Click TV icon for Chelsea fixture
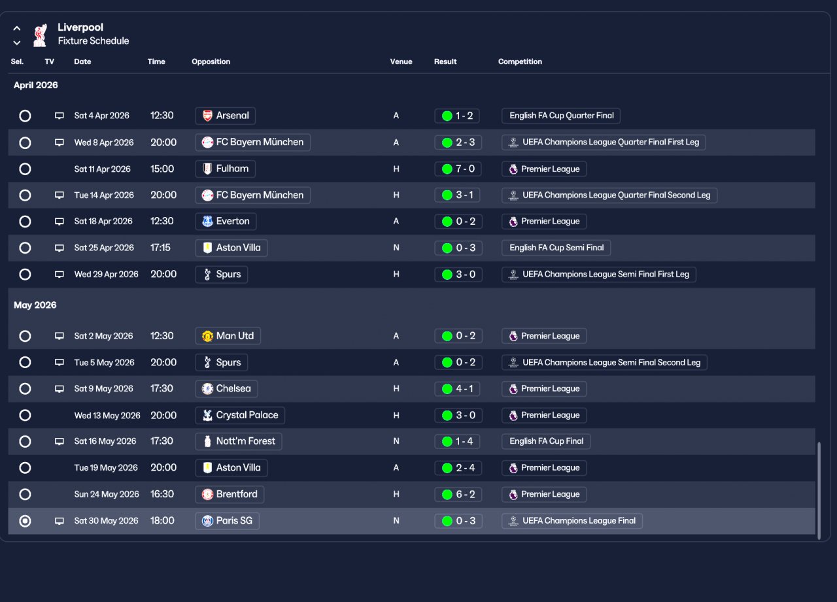The image size is (837, 602). pos(60,389)
